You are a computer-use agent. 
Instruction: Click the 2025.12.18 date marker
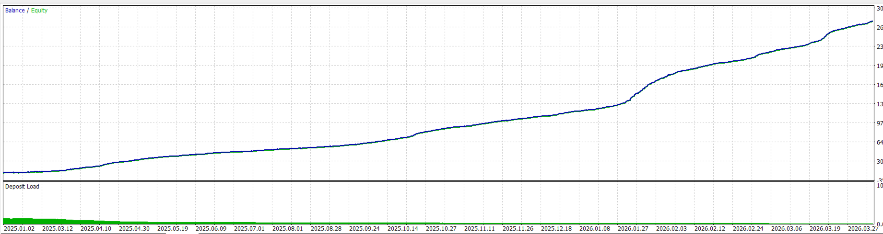click(556, 229)
